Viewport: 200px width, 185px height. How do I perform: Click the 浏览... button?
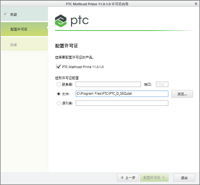click(x=182, y=94)
